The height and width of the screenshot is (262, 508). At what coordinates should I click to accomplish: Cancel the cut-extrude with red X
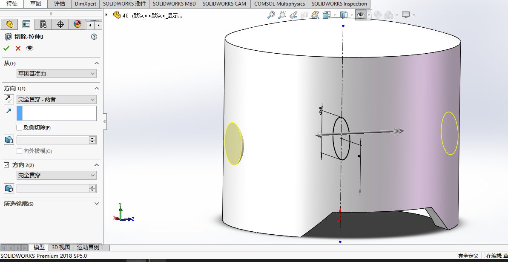(x=18, y=48)
